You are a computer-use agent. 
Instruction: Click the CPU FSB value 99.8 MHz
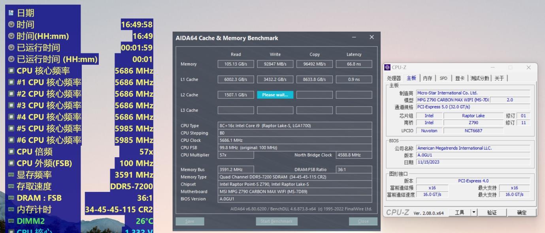pyautogui.click(x=295, y=148)
